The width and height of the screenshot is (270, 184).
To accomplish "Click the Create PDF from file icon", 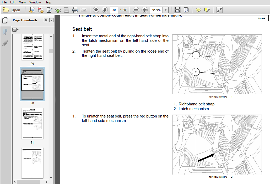I will [x=32, y=10].
